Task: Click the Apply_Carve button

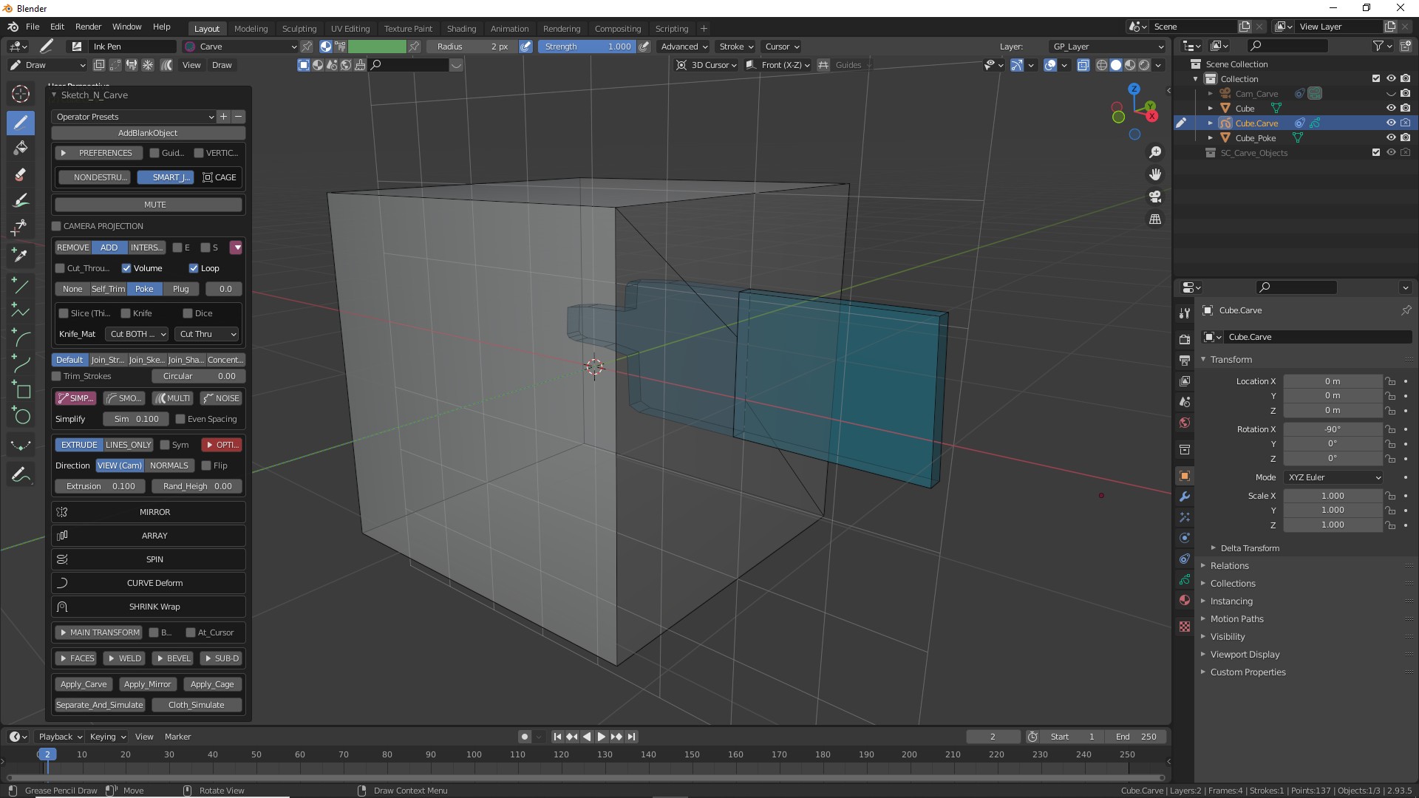Action: click(83, 684)
